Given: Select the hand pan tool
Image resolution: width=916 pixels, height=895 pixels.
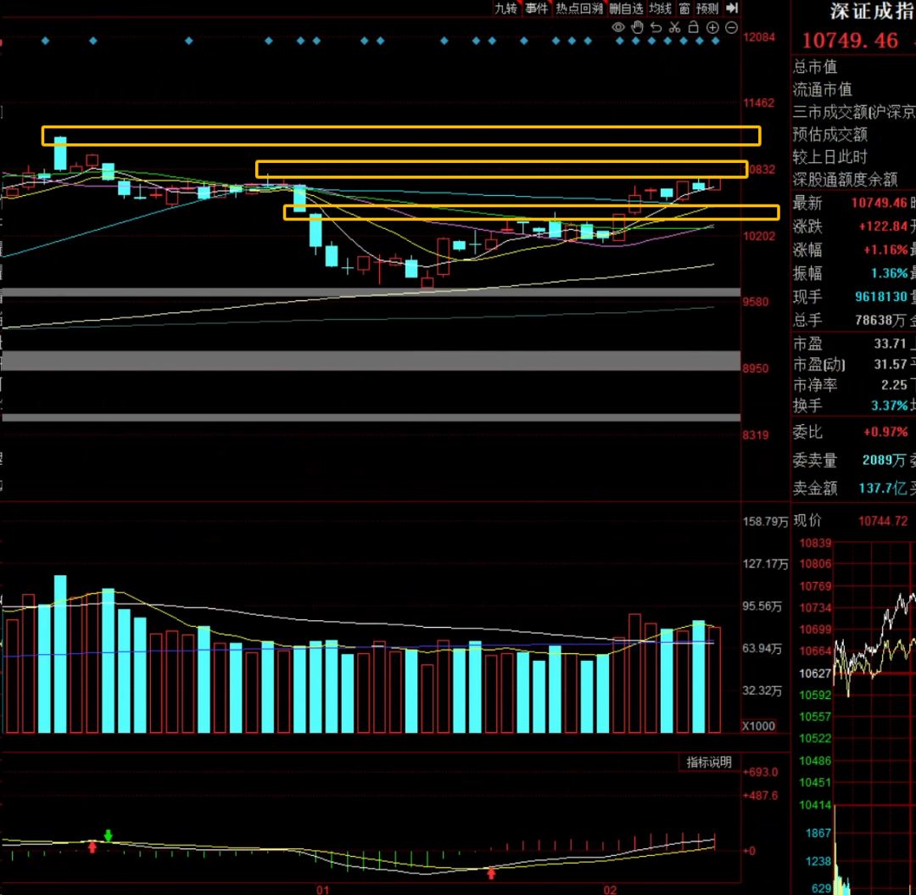Looking at the screenshot, I should click(x=637, y=28).
